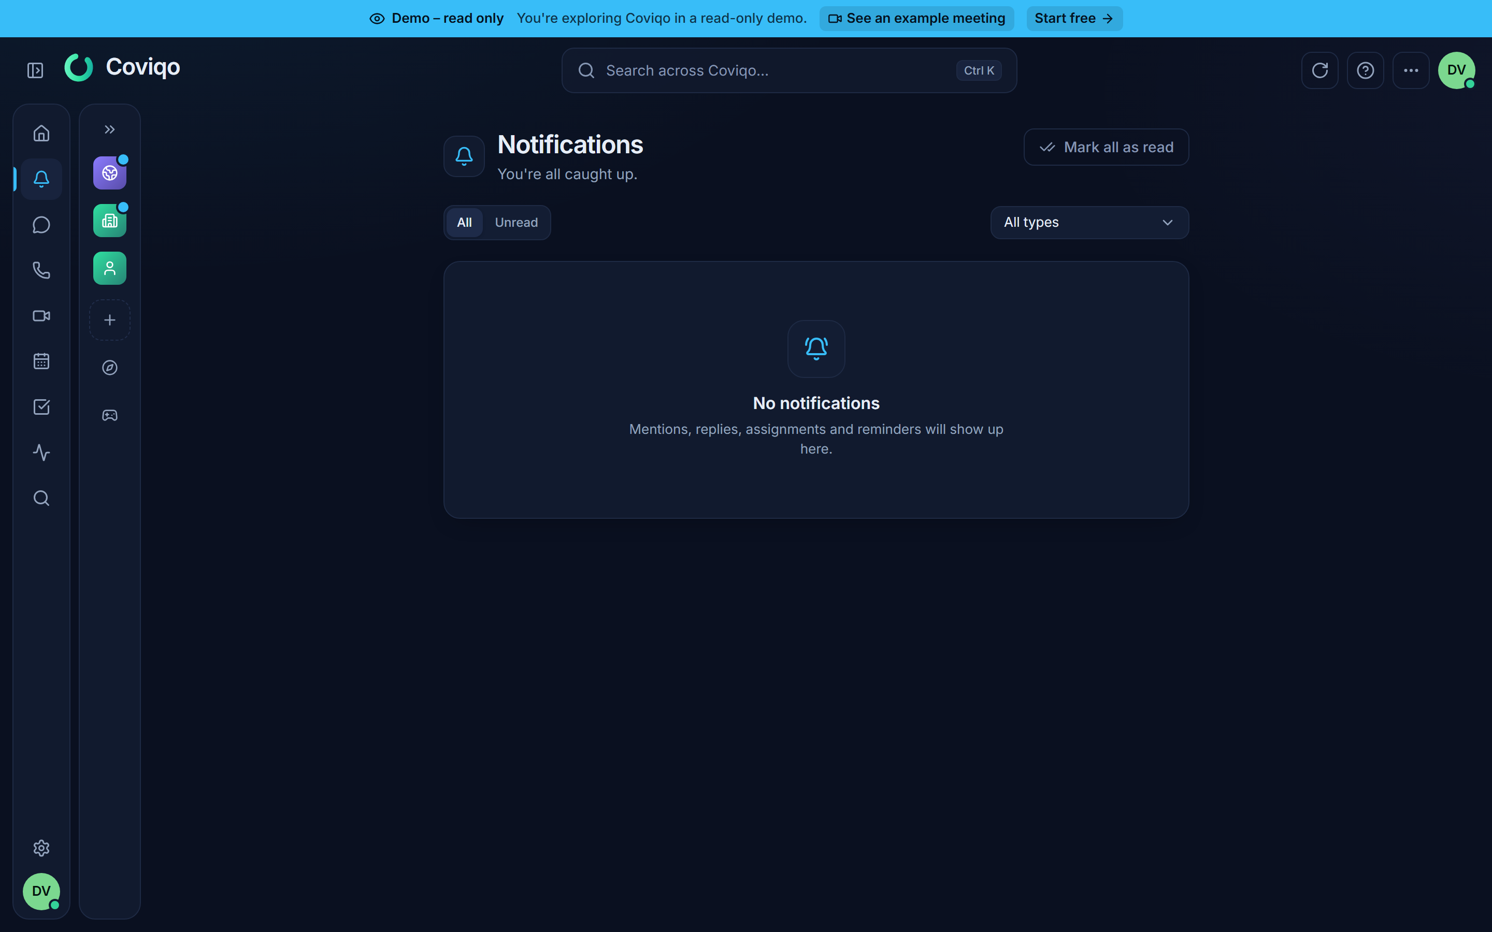The image size is (1492, 932).
Task: Open the DV avatar in the top bar
Action: pyautogui.click(x=1456, y=70)
